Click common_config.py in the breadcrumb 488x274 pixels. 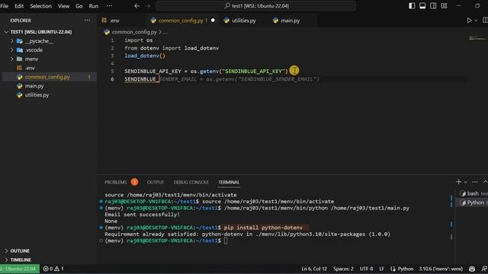tap(134, 32)
